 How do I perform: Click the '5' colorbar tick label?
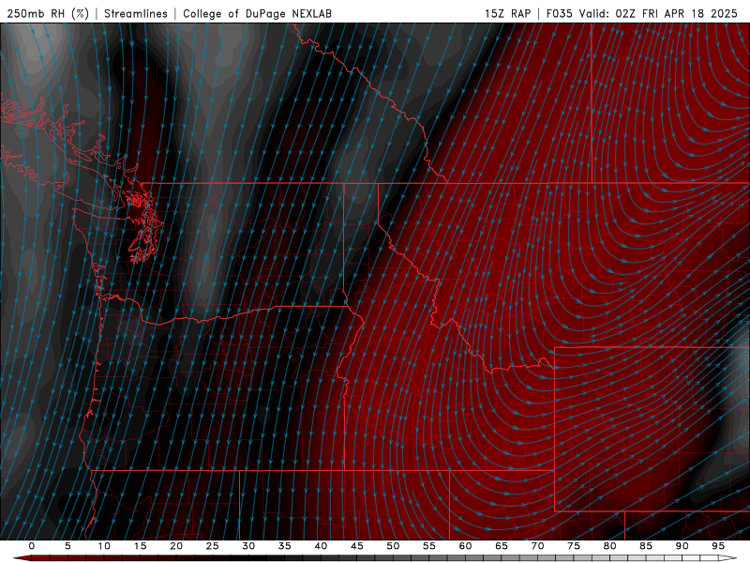(x=67, y=546)
